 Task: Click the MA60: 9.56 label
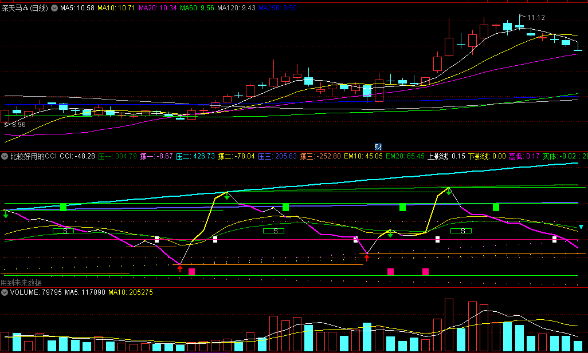click(197, 8)
